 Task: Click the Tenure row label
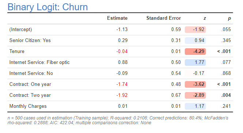tap(17, 52)
